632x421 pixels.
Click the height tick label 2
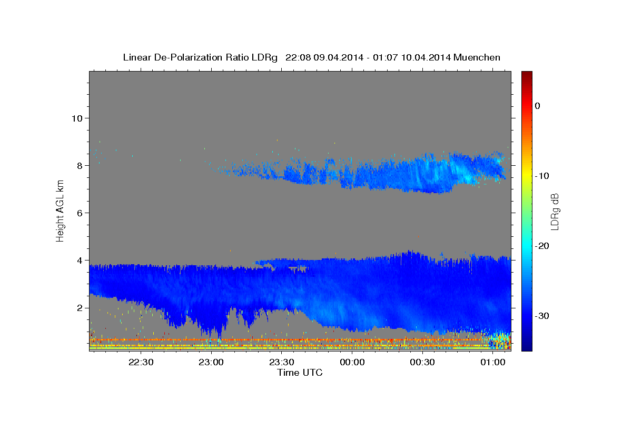[x=80, y=308]
